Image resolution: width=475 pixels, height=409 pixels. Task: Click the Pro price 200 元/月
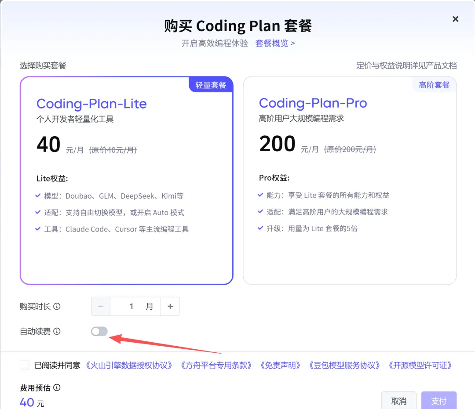(x=289, y=144)
